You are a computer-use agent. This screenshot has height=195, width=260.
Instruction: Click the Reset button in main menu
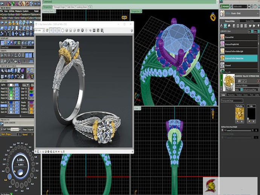(36, 11)
